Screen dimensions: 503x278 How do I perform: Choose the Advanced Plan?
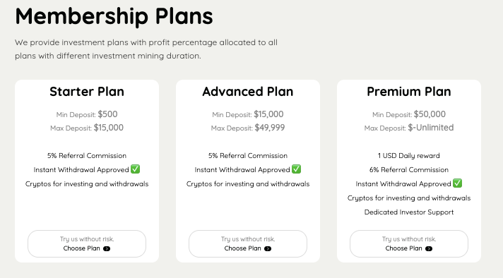tap(248, 243)
